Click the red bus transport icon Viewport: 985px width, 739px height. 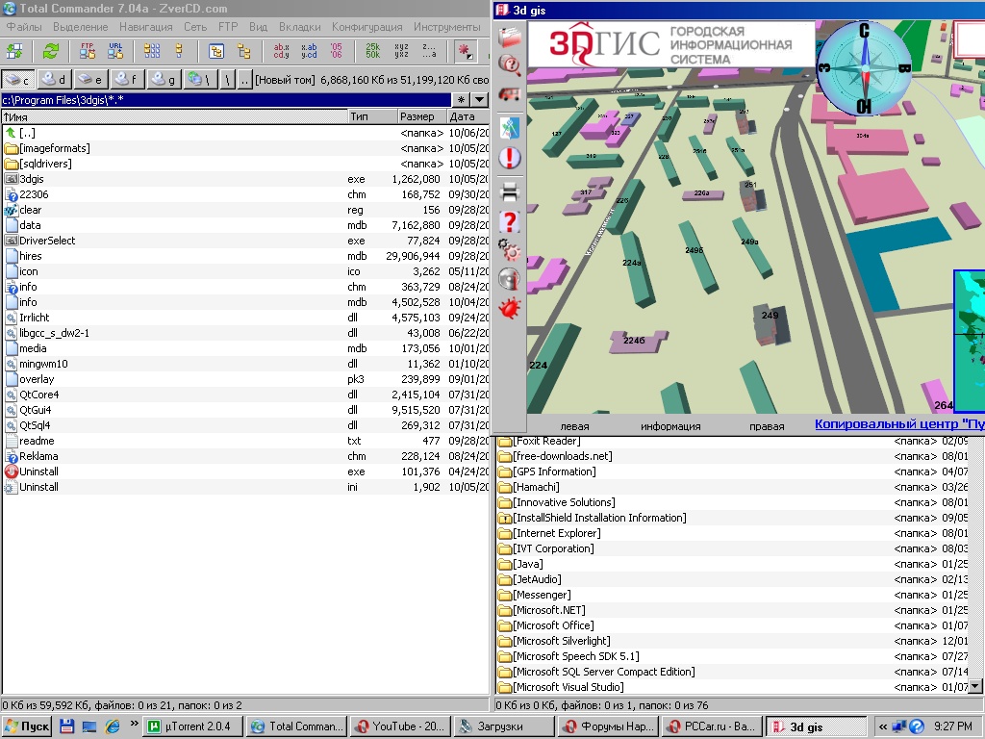[510, 95]
